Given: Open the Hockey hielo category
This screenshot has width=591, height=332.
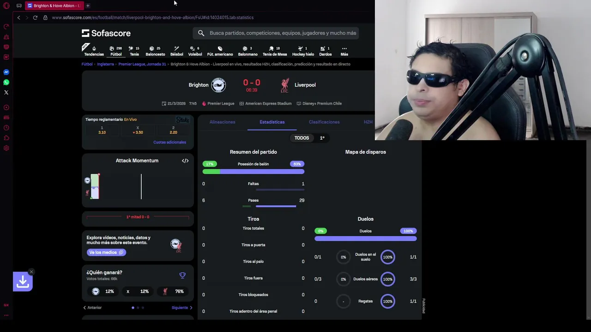Looking at the screenshot, I should [303, 51].
